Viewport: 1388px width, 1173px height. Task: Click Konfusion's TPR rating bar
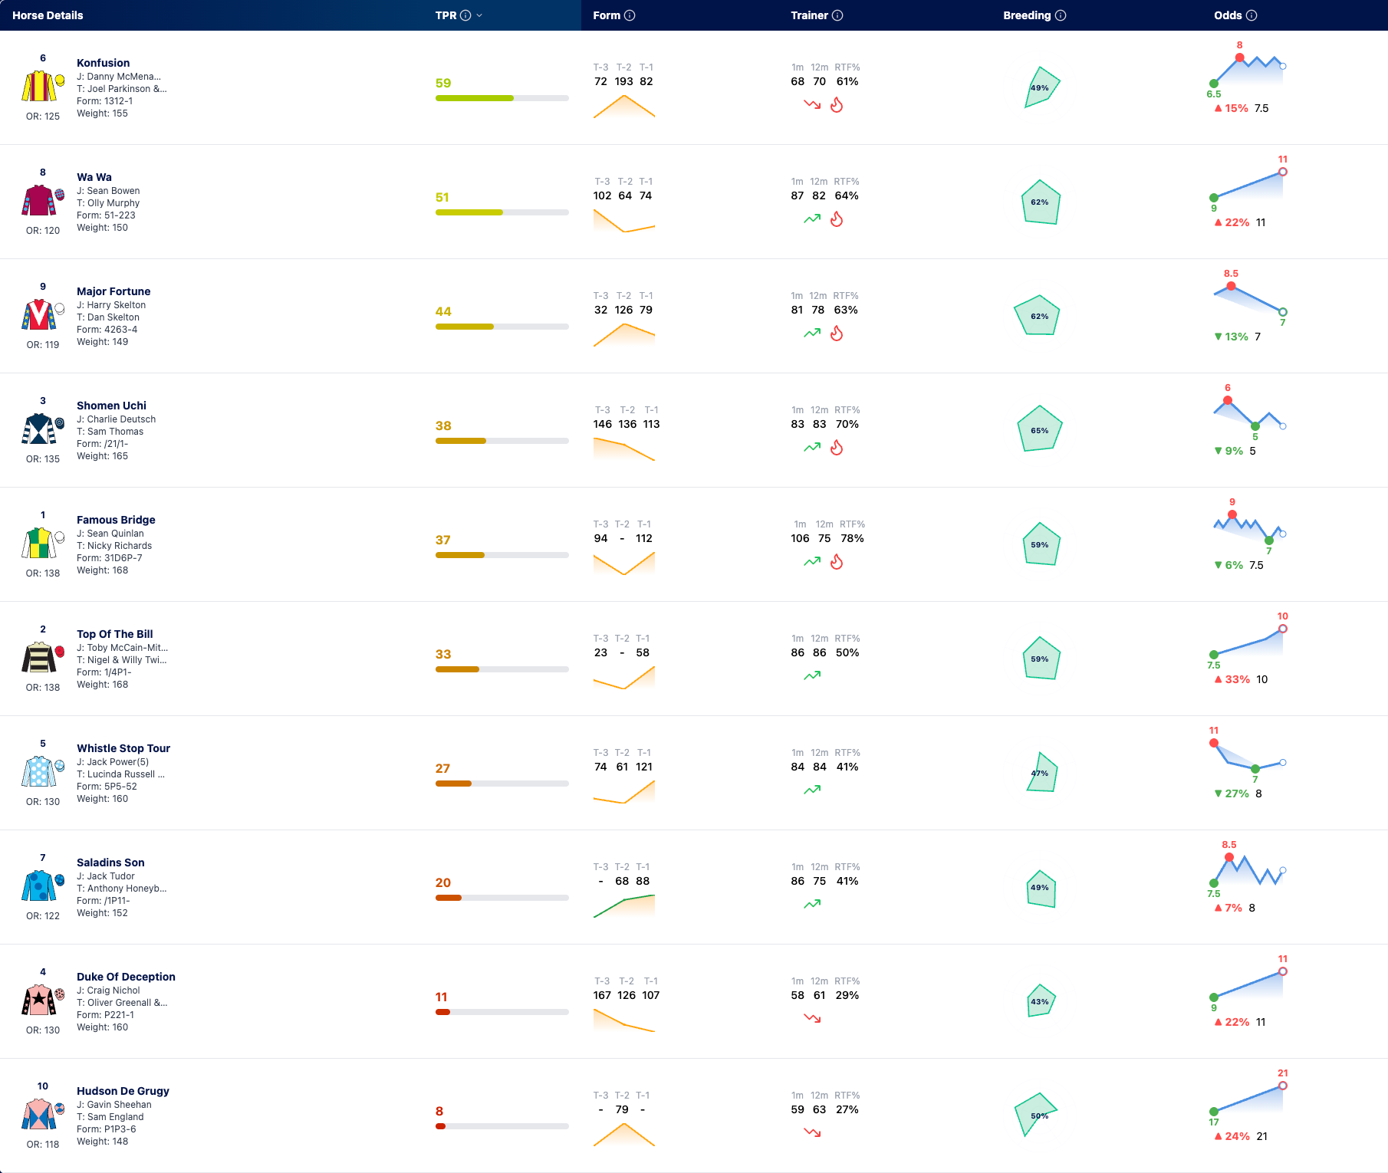502,98
